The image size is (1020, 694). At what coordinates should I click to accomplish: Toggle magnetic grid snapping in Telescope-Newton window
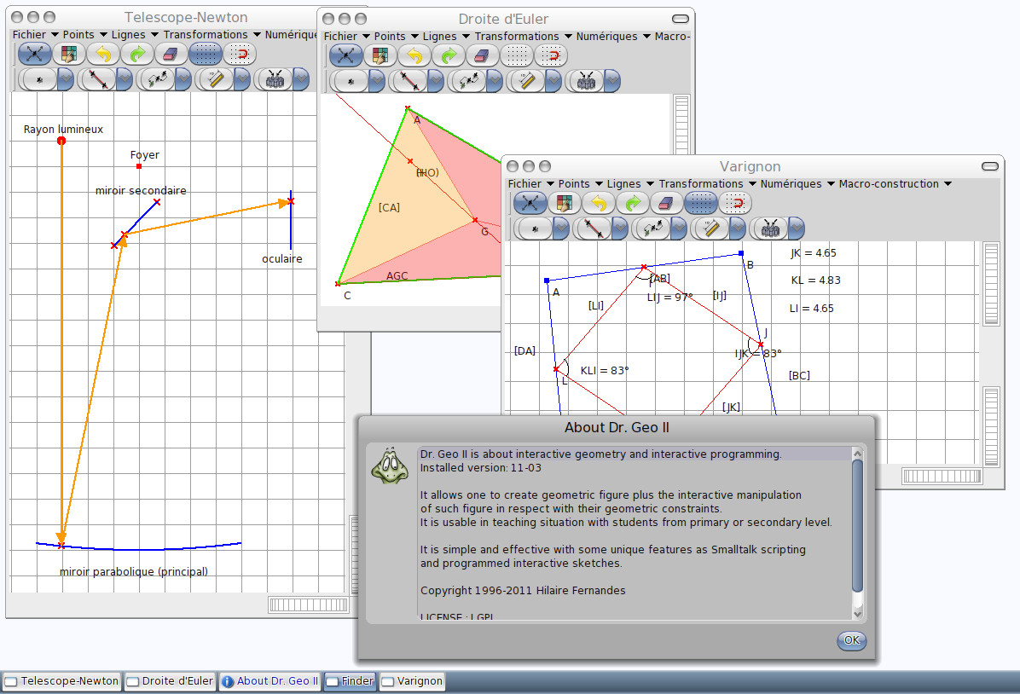click(x=239, y=54)
